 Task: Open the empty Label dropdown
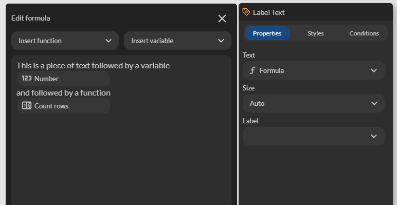click(314, 136)
